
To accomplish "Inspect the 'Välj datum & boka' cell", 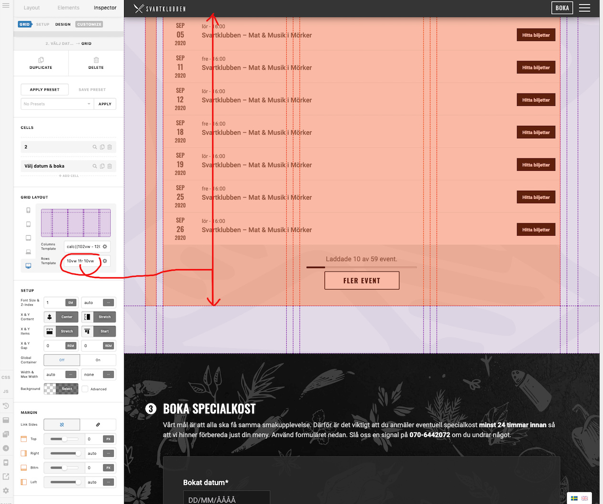I will tap(94, 166).
